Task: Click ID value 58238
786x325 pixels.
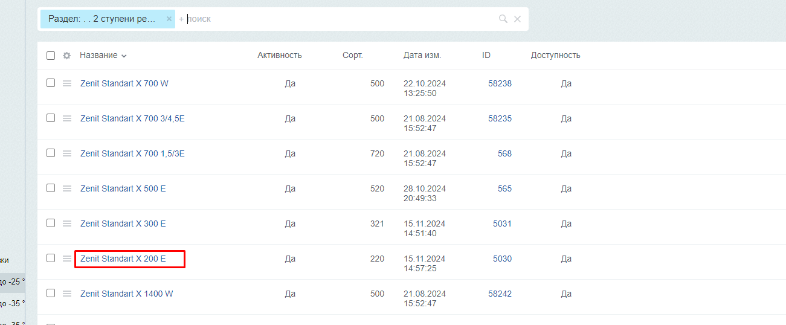Action: pos(500,83)
